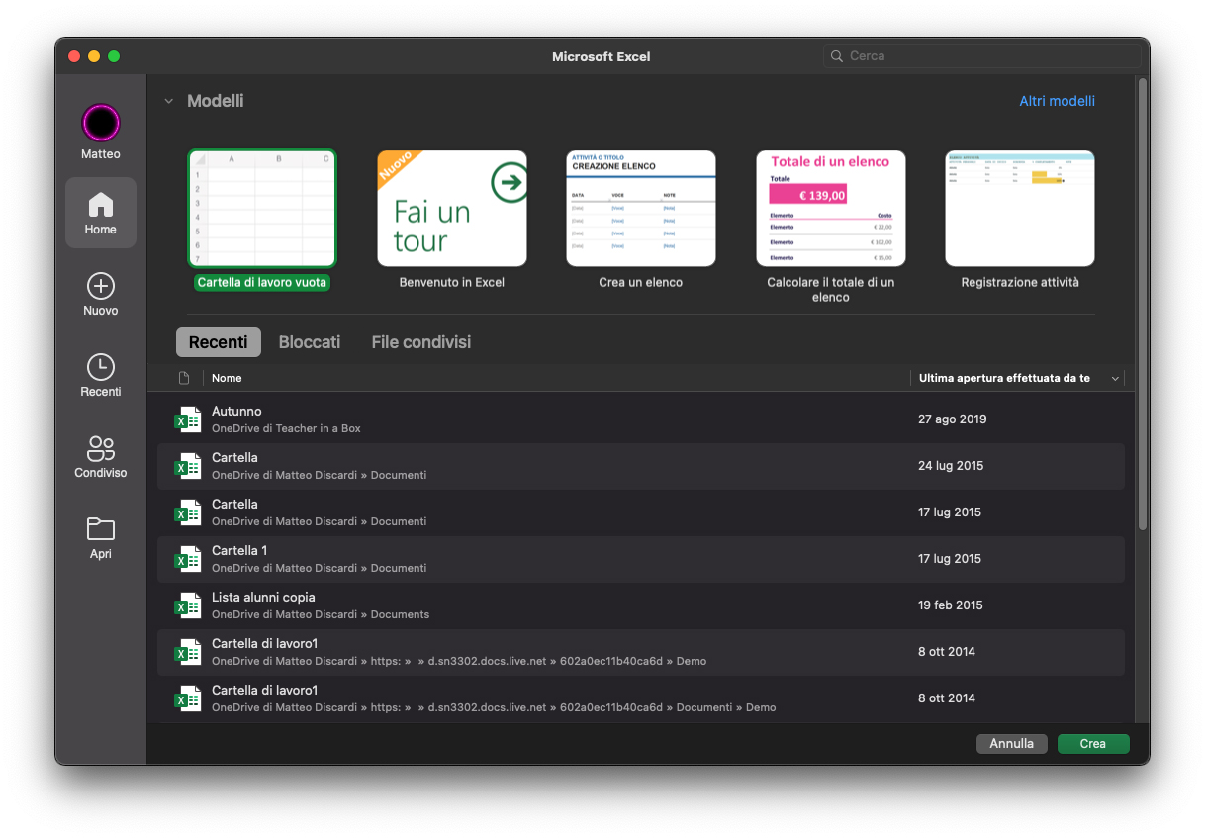Viewport: 1205px width, 838px height.
Task: Switch to the Bloccati tab
Action: 310,342
